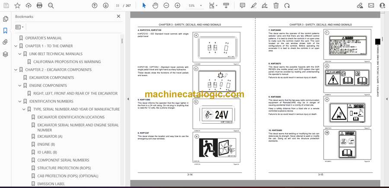Click the upload to cloud icon

pyautogui.click(x=29, y=6)
